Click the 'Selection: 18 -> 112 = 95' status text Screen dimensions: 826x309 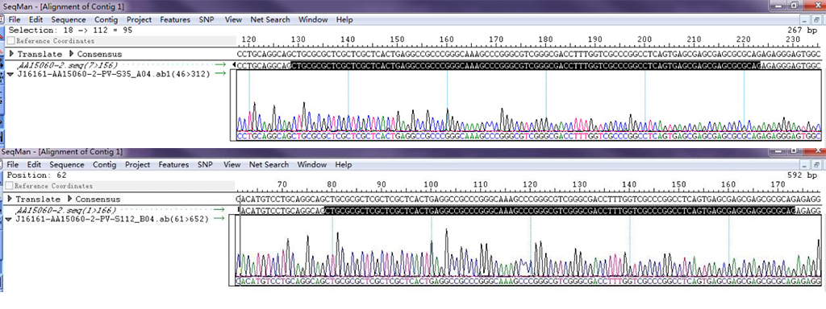pos(70,30)
